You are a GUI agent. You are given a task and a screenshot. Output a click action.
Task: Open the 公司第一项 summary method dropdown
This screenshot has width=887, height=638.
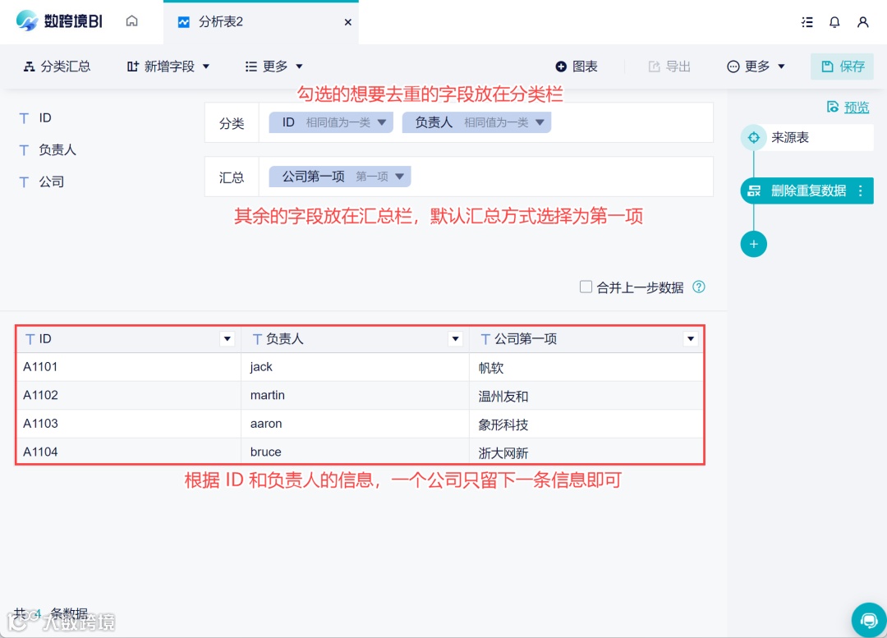[400, 176]
